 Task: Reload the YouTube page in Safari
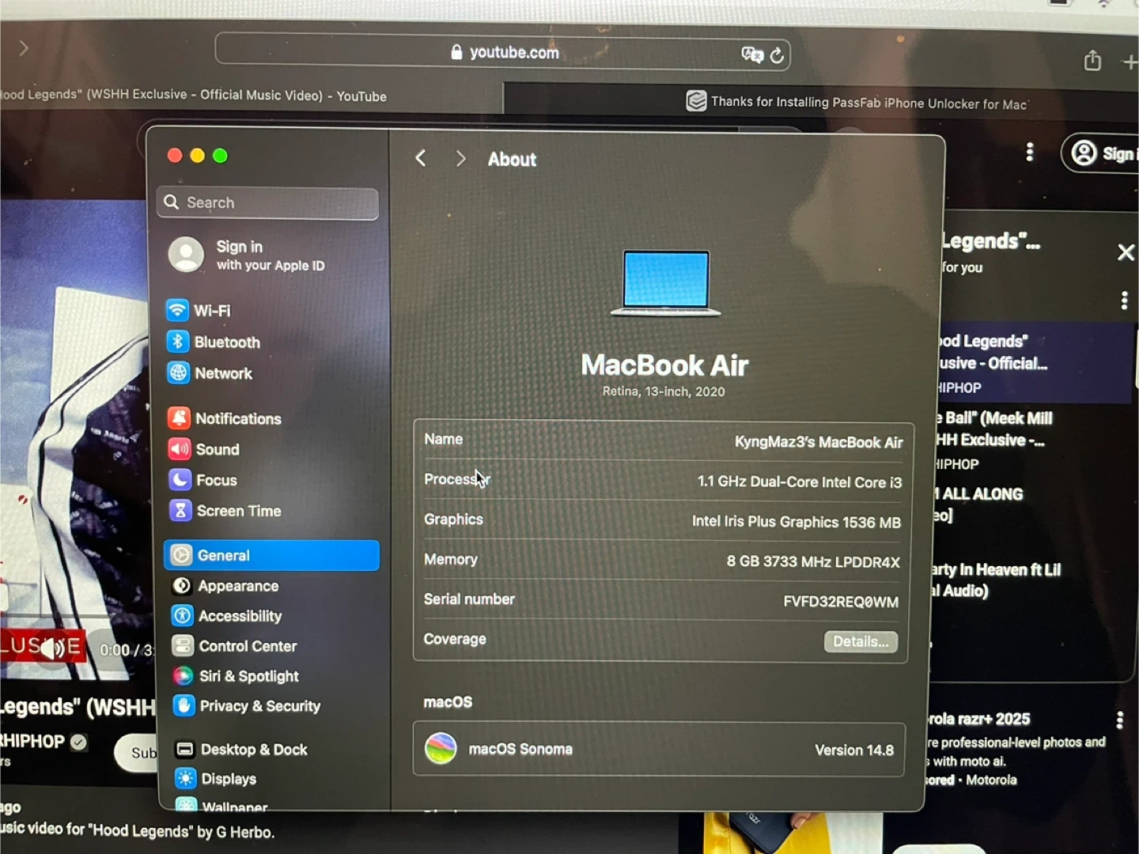777,55
